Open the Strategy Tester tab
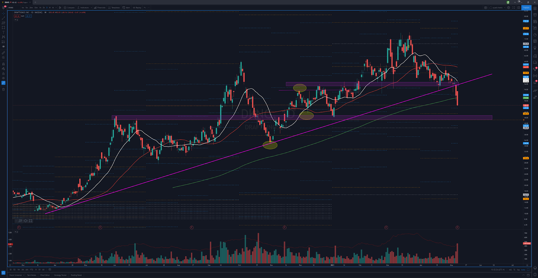Viewport: 538px width, 278px height. click(60, 275)
